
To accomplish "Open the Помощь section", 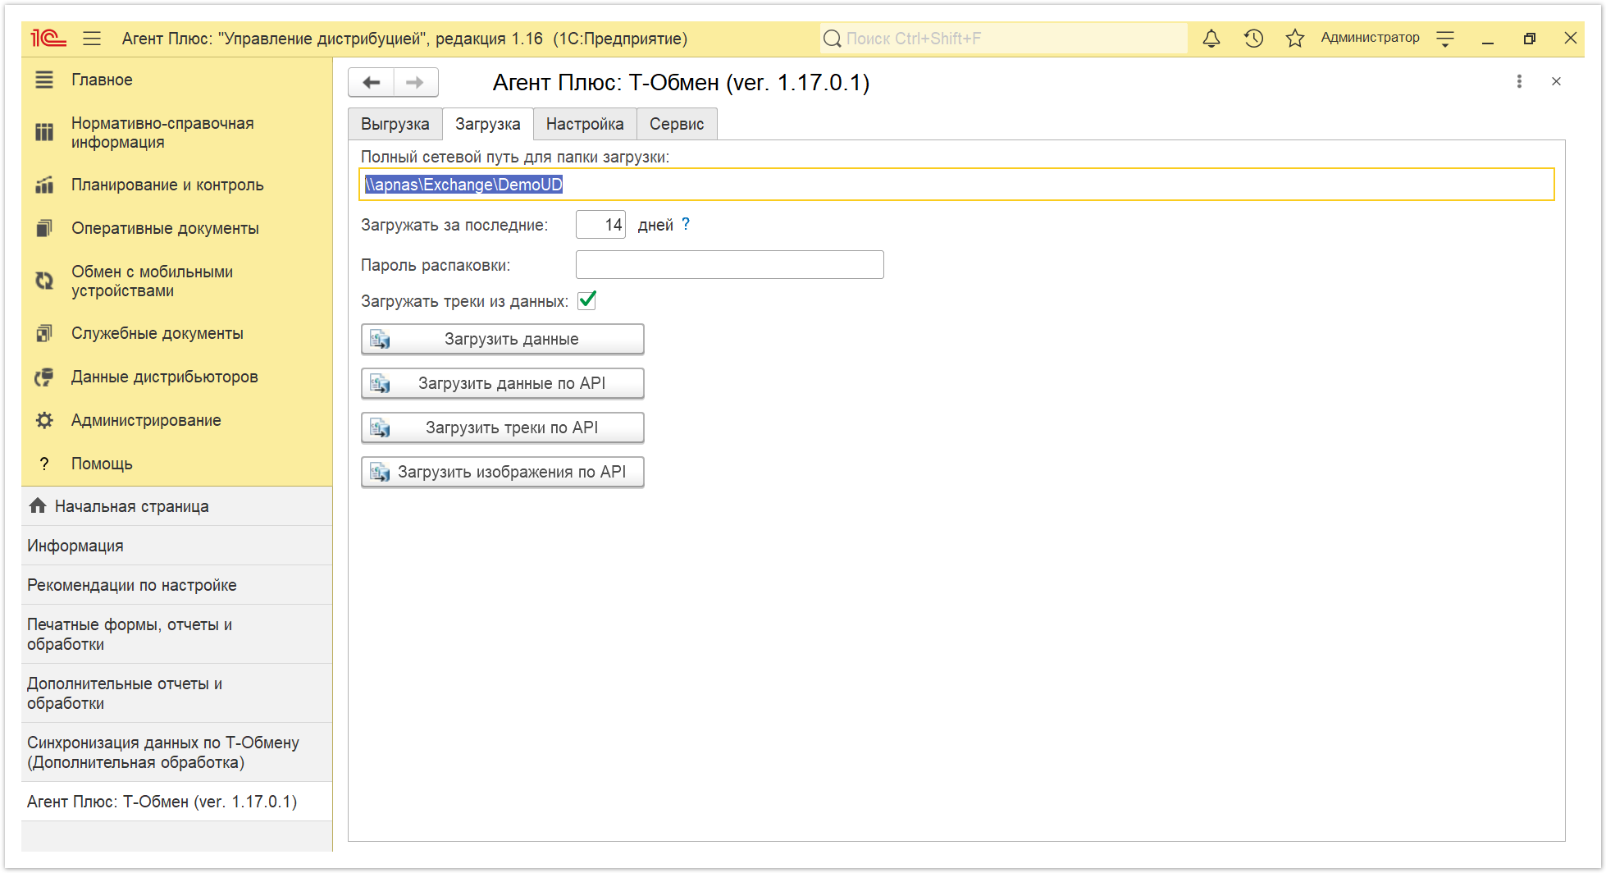I will [x=177, y=464].
